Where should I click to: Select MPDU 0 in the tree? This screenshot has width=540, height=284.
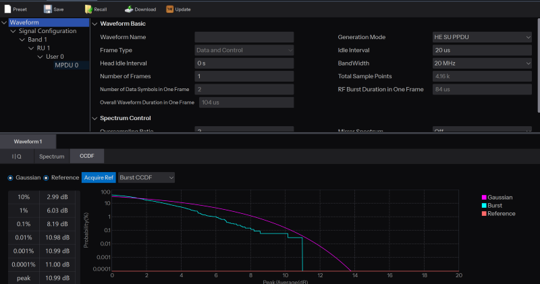pos(67,65)
